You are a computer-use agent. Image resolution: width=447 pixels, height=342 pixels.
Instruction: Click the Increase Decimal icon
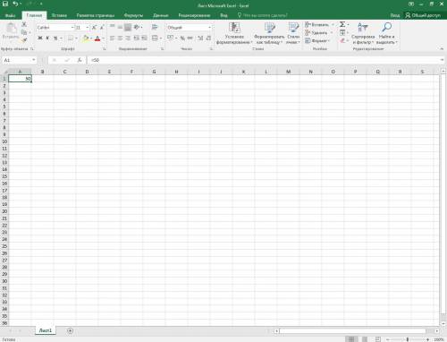200,38
